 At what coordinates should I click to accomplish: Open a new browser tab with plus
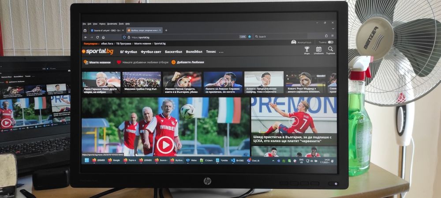[x=166, y=30]
